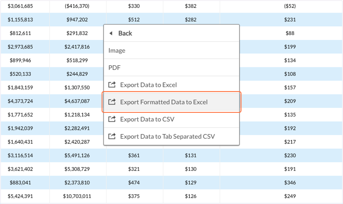The width and height of the screenshot is (343, 204).
Task: Click the cell $135
Action: click(290, 115)
